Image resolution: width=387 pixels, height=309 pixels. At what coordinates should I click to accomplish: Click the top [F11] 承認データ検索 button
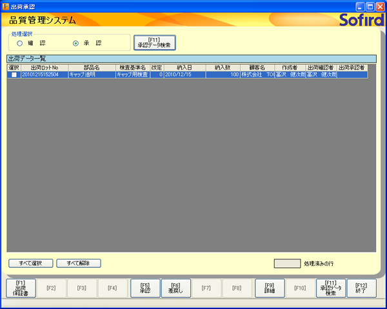click(x=155, y=42)
